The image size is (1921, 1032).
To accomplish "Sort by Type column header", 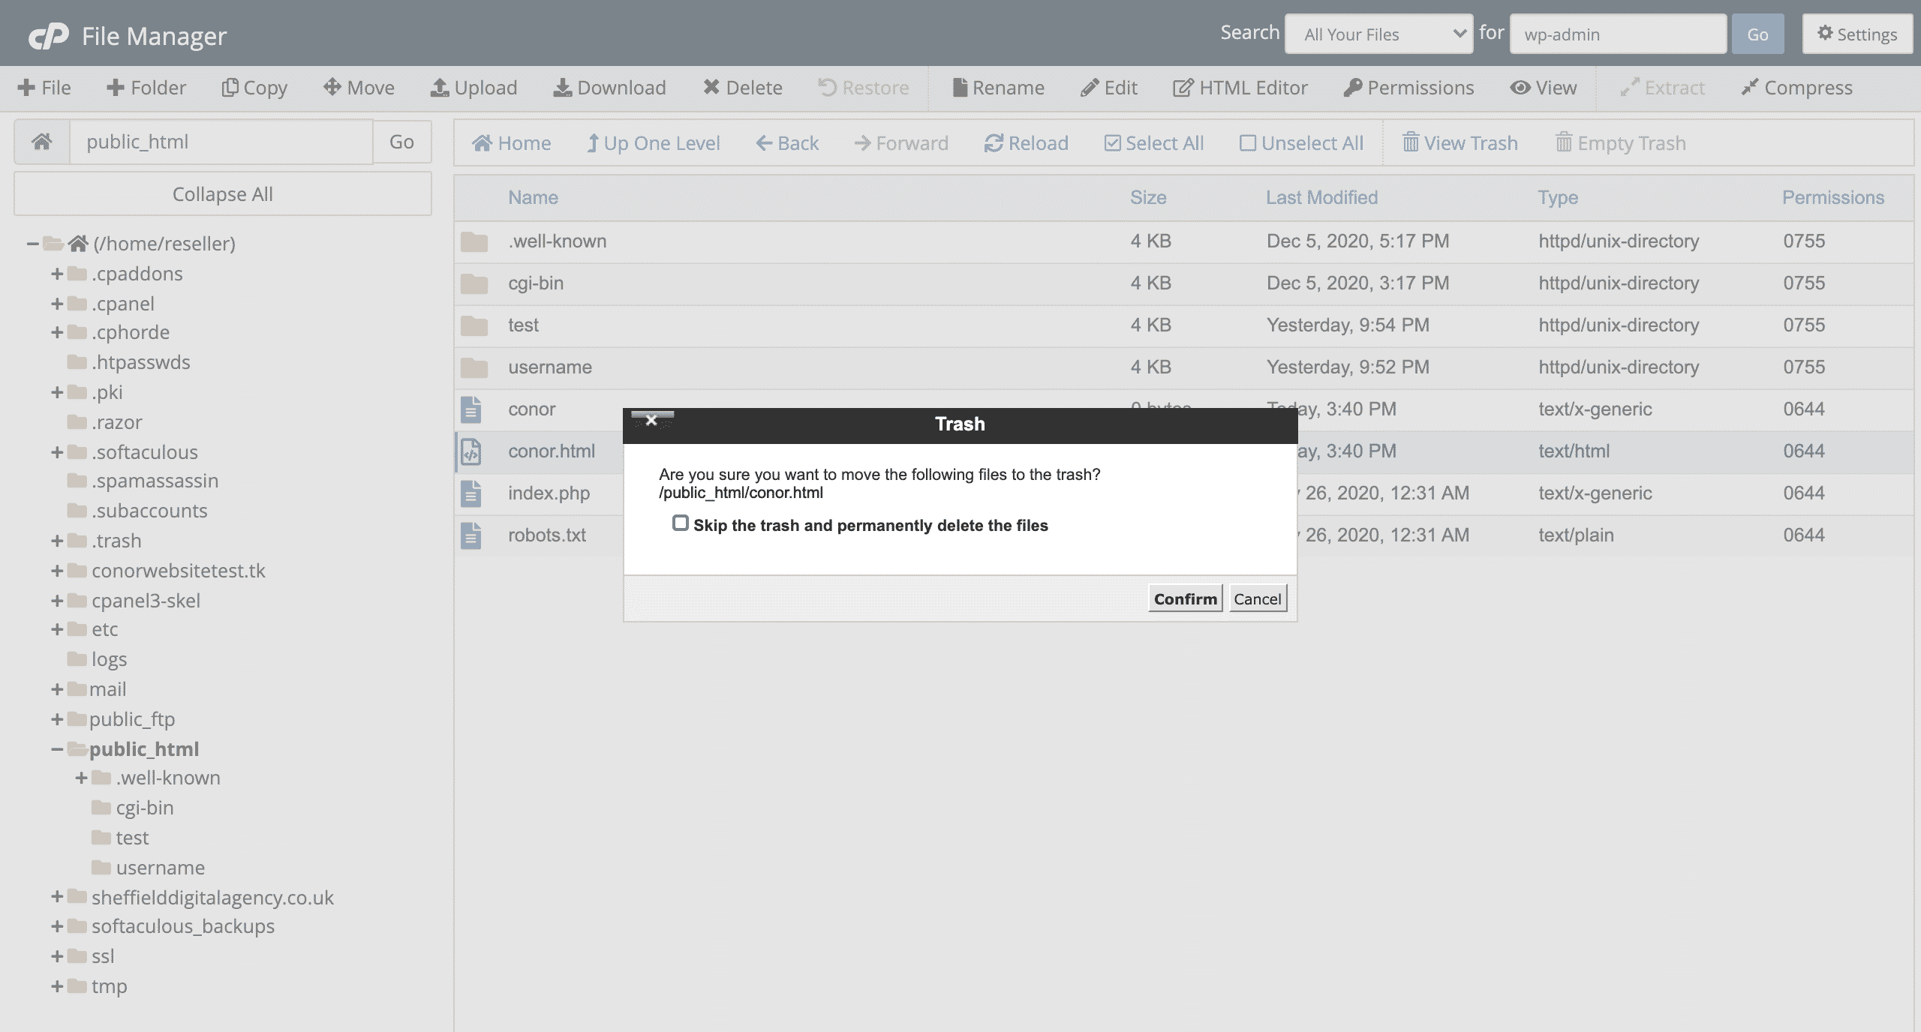I will pyautogui.click(x=1558, y=197).
